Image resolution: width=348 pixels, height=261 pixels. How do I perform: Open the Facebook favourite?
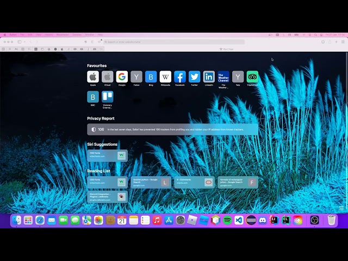[180, 77]
